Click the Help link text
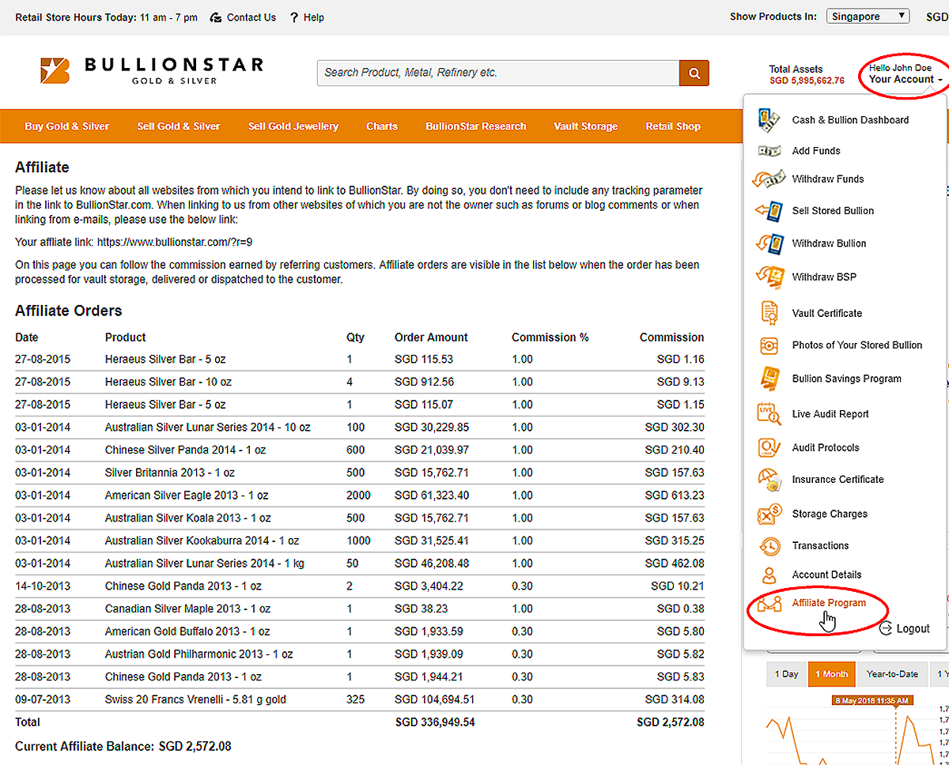 pyautogui.click(x=314, y=17)
